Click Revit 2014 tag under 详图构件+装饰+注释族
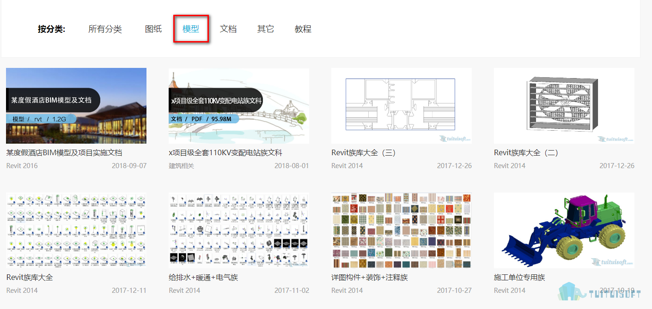The height and width of the screenshot is (309, 652). pyautogui.click(x=347, y=291)
